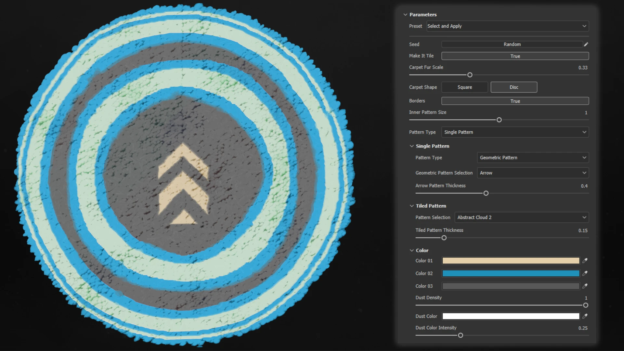The height and width of the screenshot is (351, 624).
Task: Open the Color 03 gray swatch
Action: click(x=511, y=286)
